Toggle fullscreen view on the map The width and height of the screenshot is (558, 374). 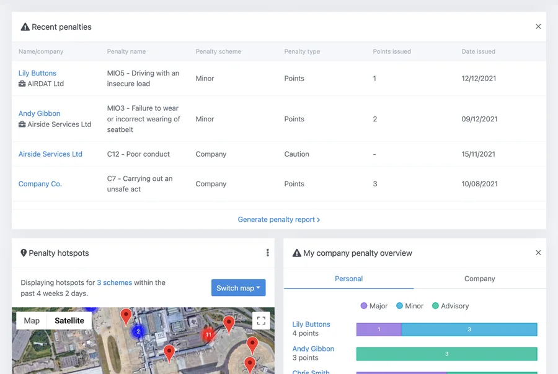[261, 321]
